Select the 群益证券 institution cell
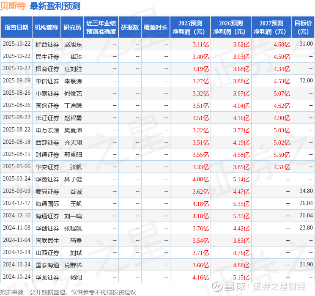315x296 pixels. tap(47, 44)
